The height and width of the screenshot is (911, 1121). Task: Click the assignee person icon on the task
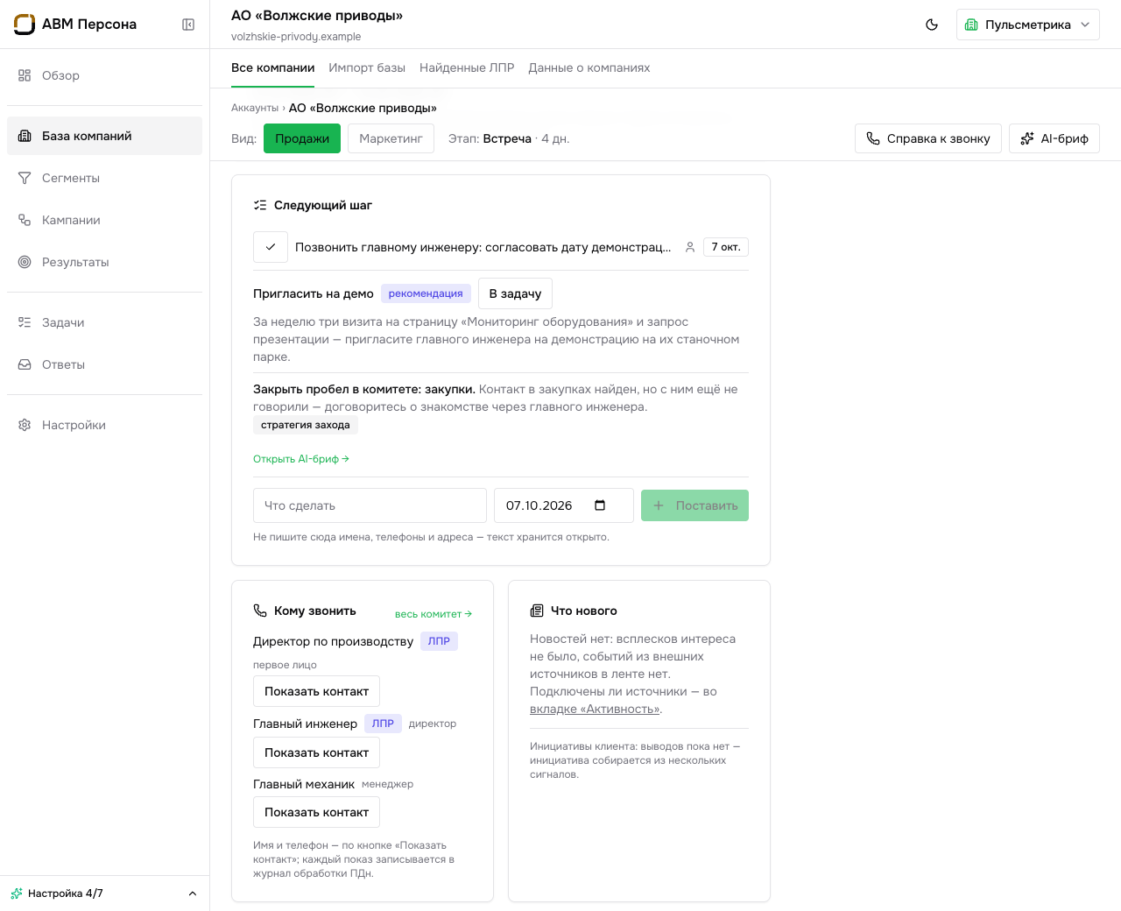(x=690, y=247)
